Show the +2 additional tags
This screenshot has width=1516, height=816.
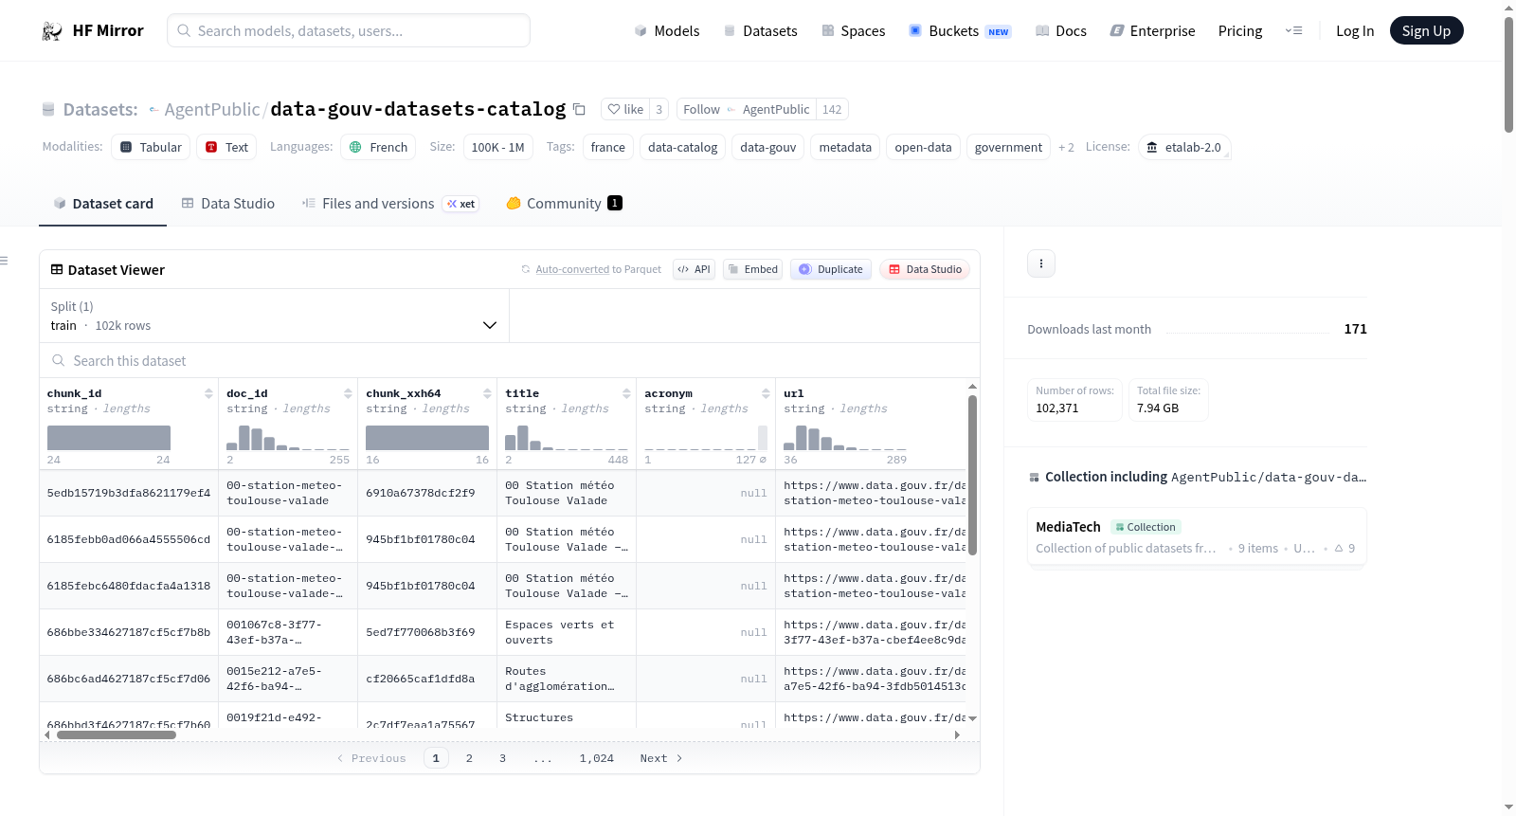coord(1067,147)
